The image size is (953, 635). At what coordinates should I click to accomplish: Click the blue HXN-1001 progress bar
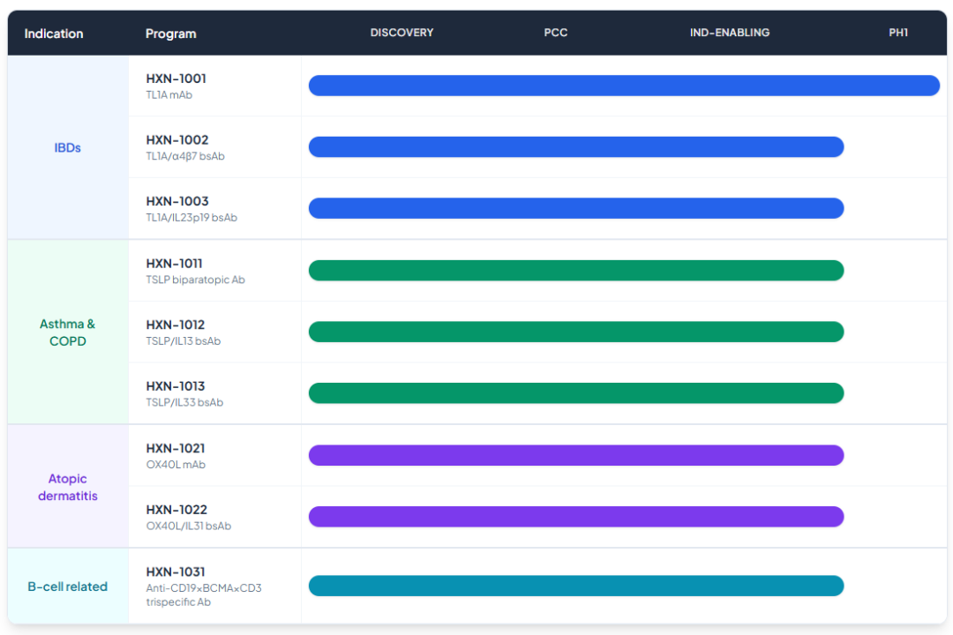click(x=624, y=86)
